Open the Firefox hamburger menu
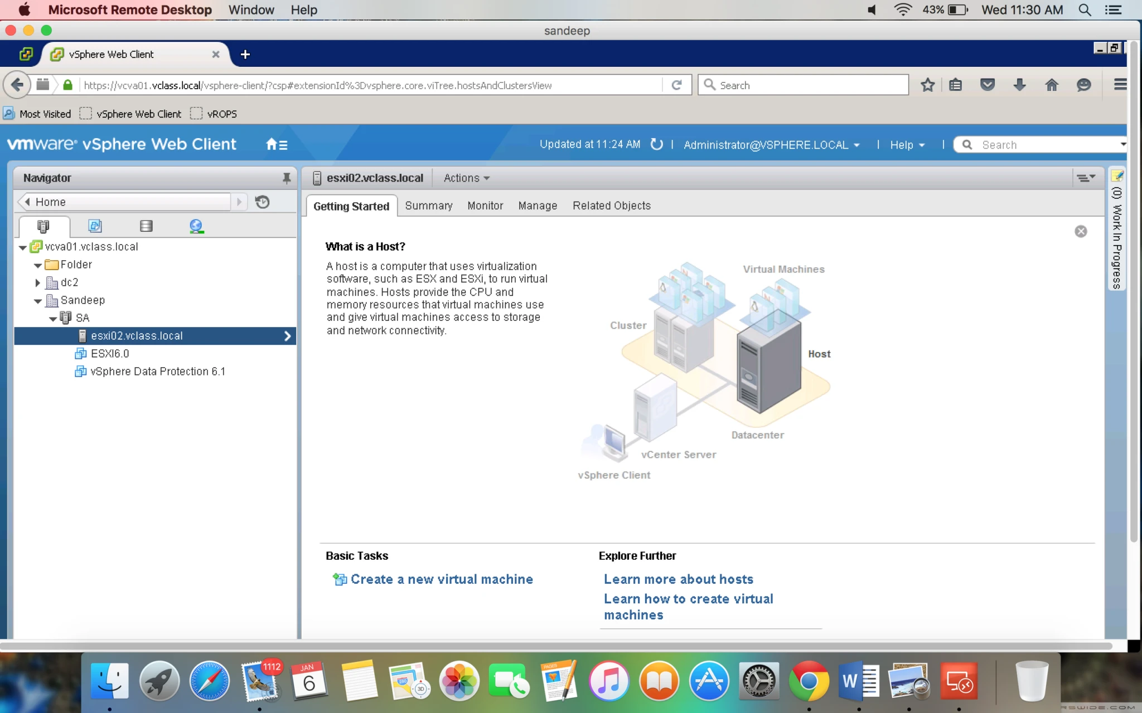The height and width of the screenshot is (713, 1142). click(x=1120, y=85)
